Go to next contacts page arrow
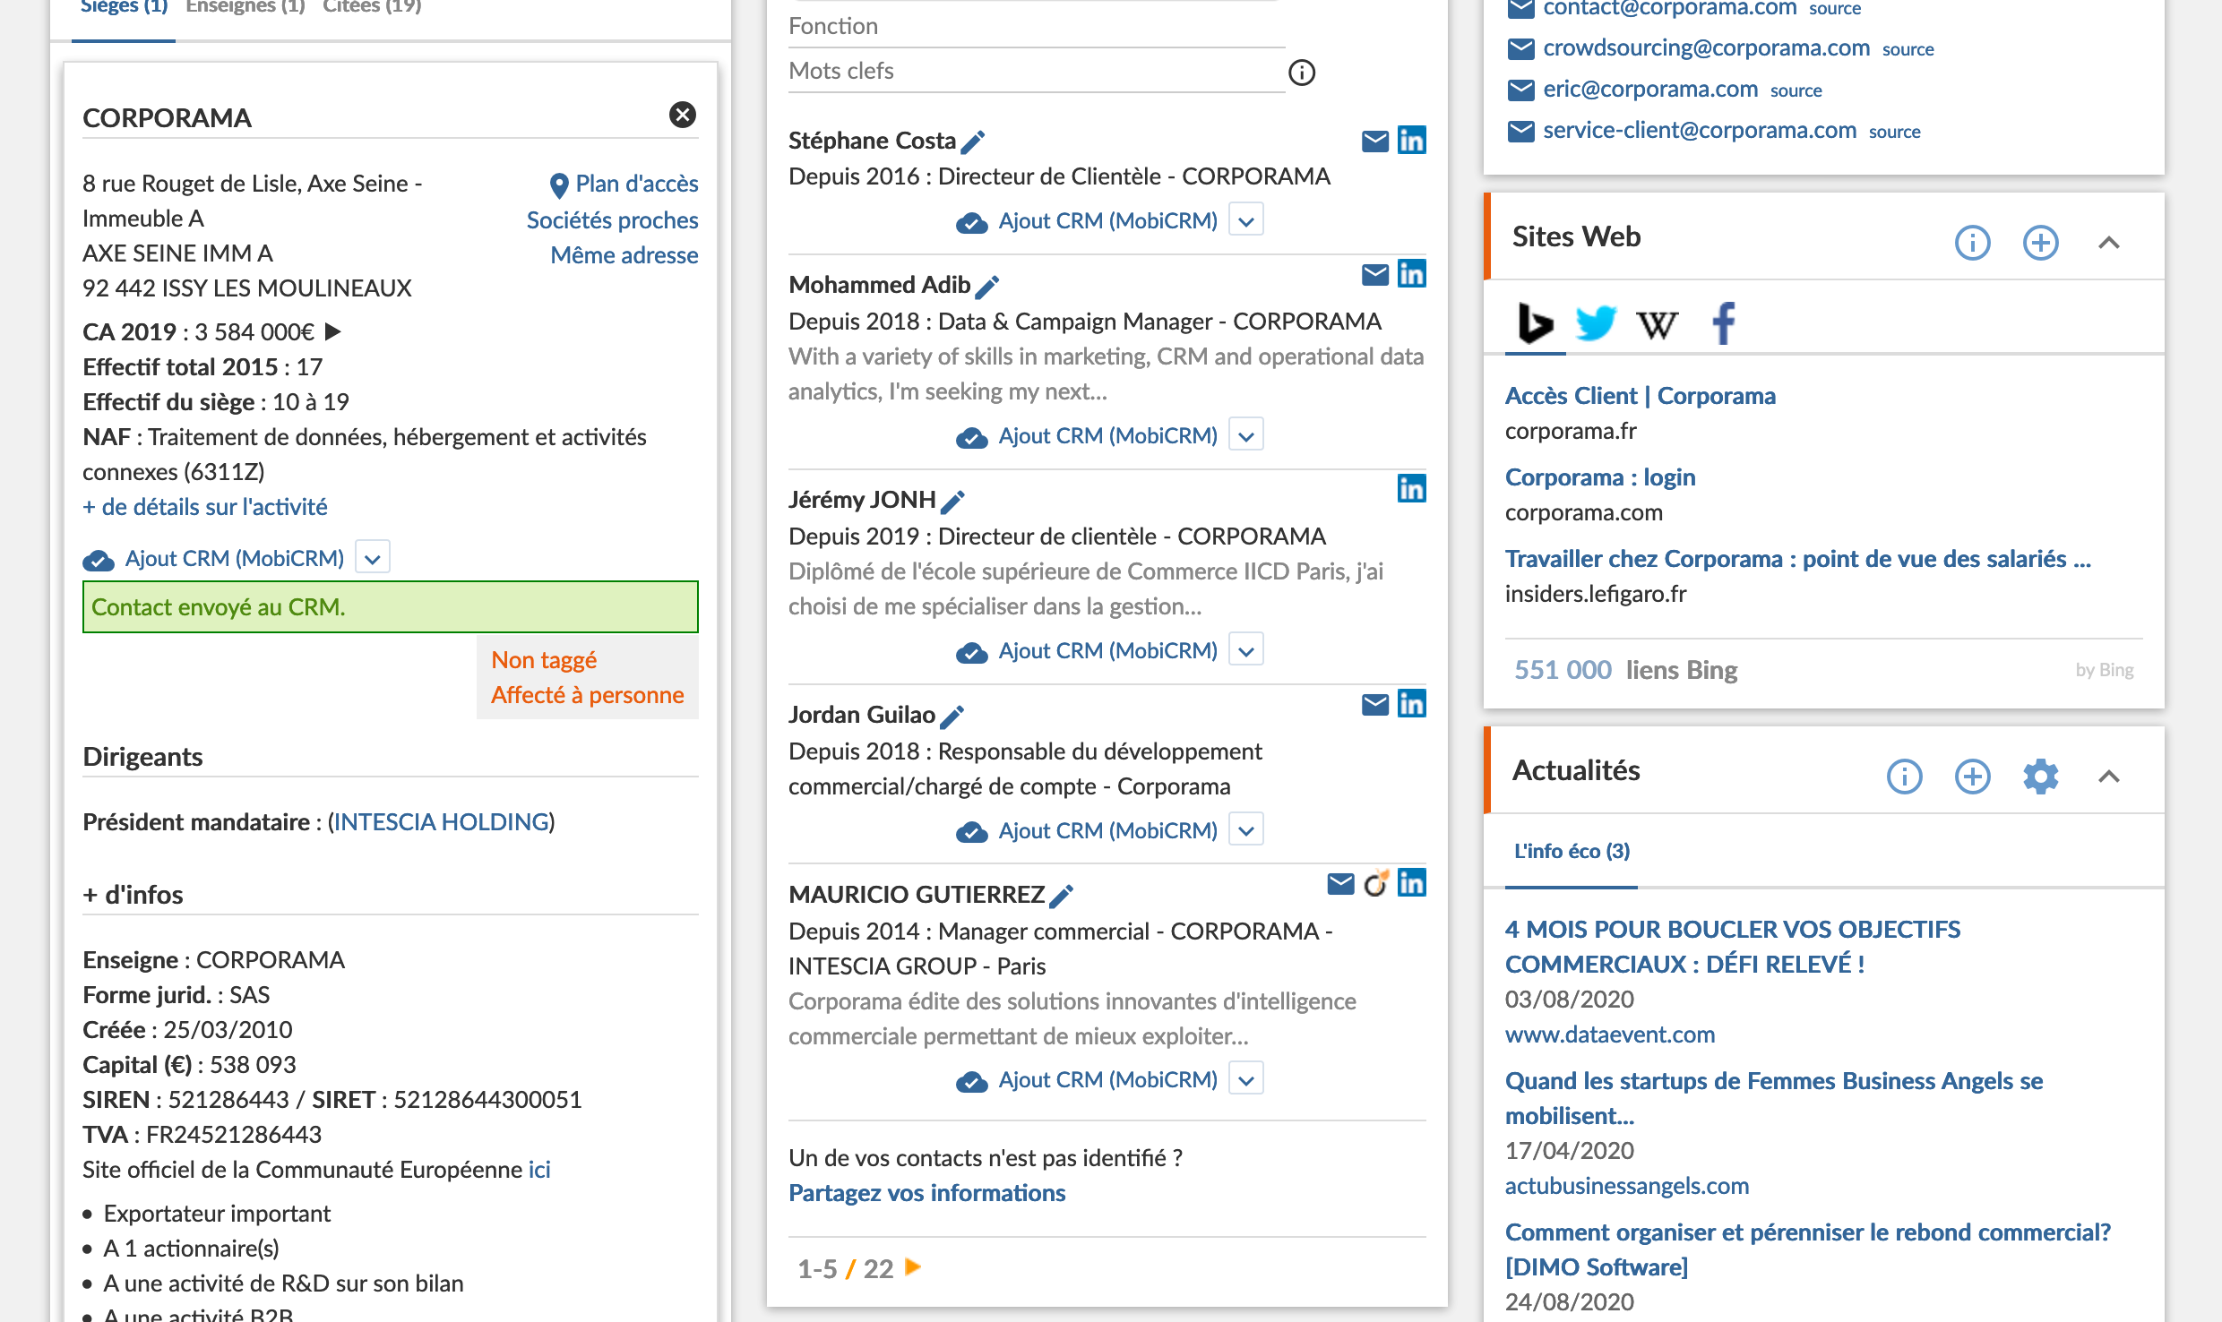Viewport: 2222px width, 1322px height. (913, 1267)
